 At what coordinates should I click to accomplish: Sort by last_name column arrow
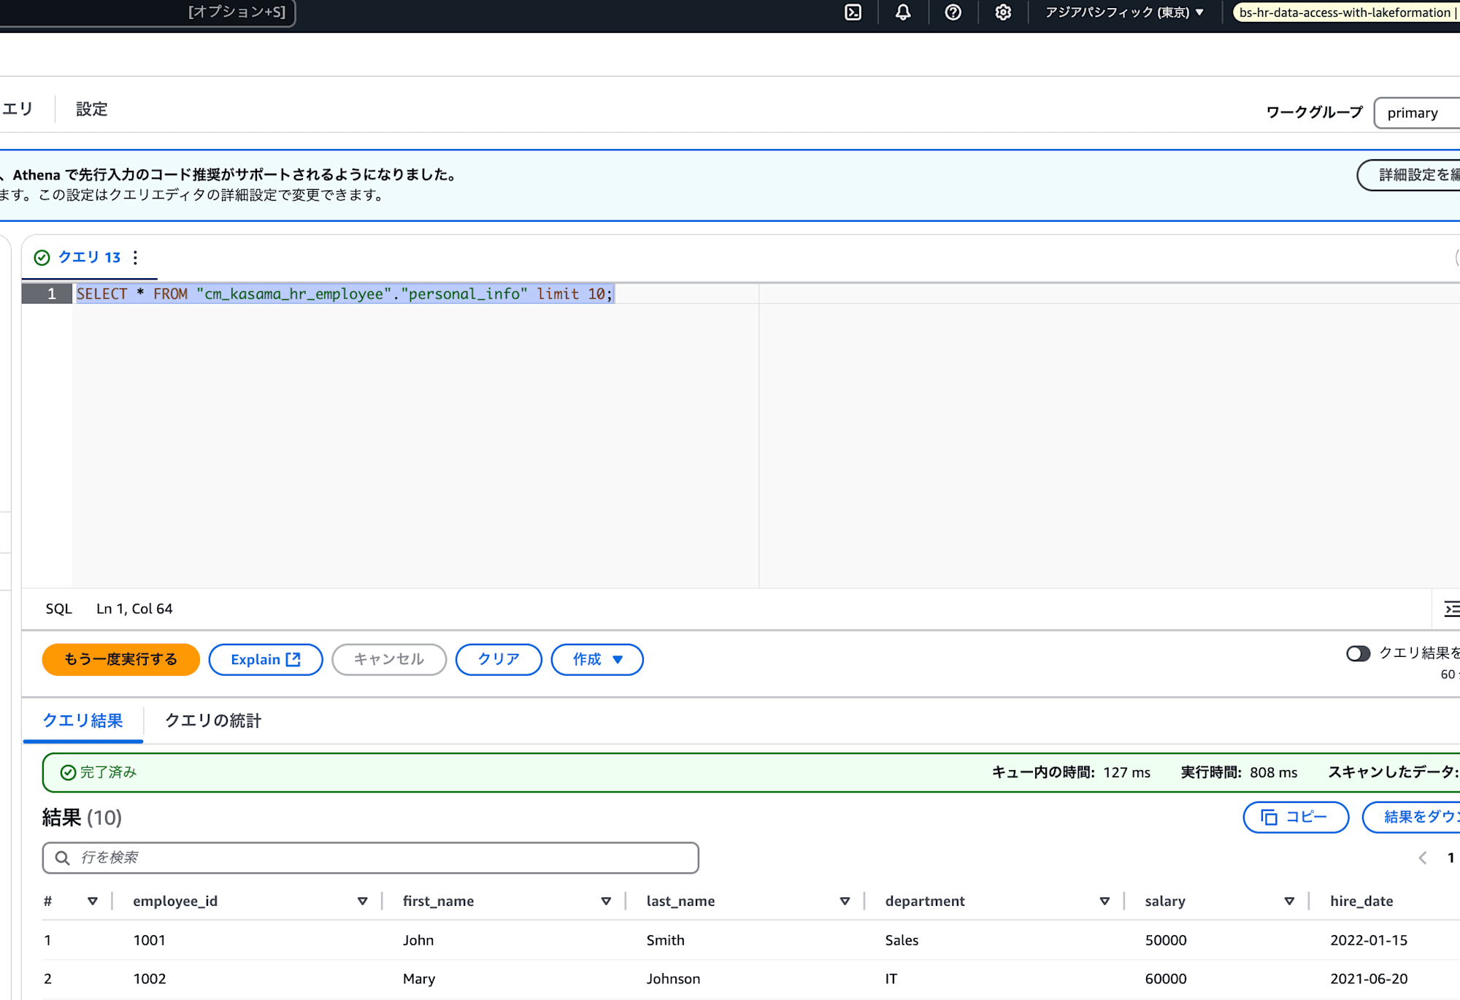click(845, 901)
